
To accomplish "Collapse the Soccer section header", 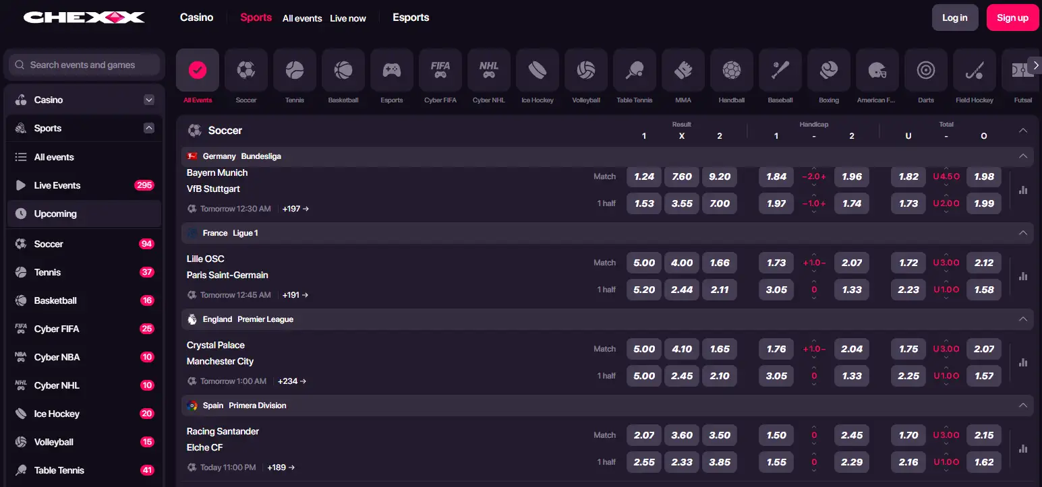I will point(1023,131).
